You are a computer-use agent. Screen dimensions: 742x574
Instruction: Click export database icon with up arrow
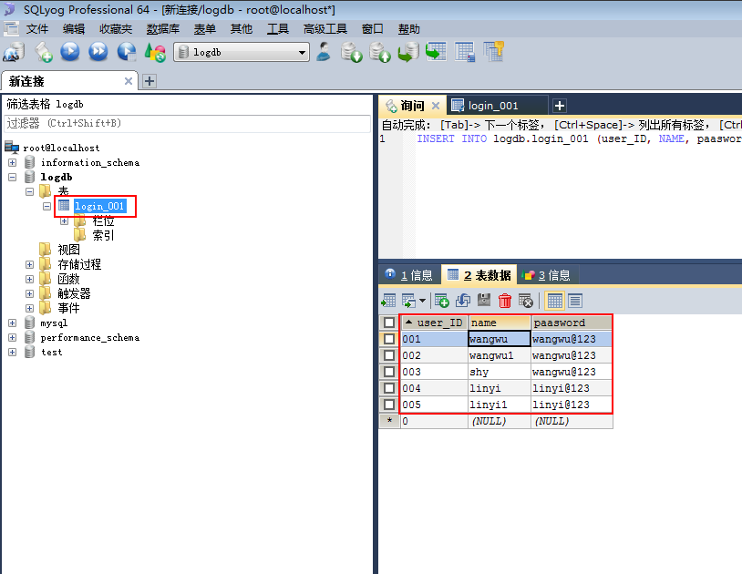click(380, 52)
